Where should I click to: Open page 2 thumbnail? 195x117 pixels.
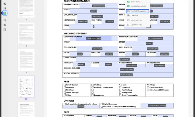[x=26, y=33]
